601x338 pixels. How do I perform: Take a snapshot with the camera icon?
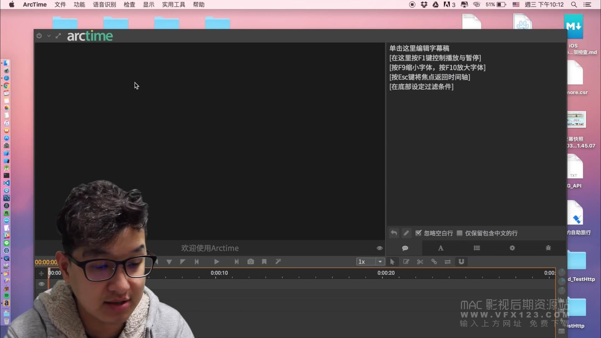click(x=250, y=262)
